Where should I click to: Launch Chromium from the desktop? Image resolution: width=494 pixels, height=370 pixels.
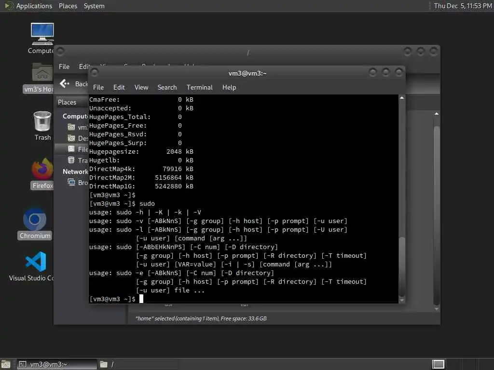(35, 220)
